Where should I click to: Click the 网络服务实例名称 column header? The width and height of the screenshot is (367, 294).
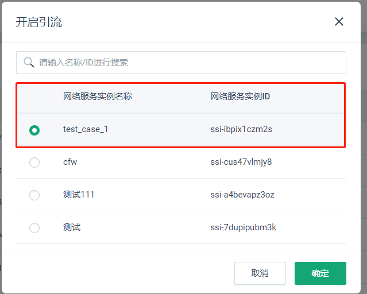[98, 96]
